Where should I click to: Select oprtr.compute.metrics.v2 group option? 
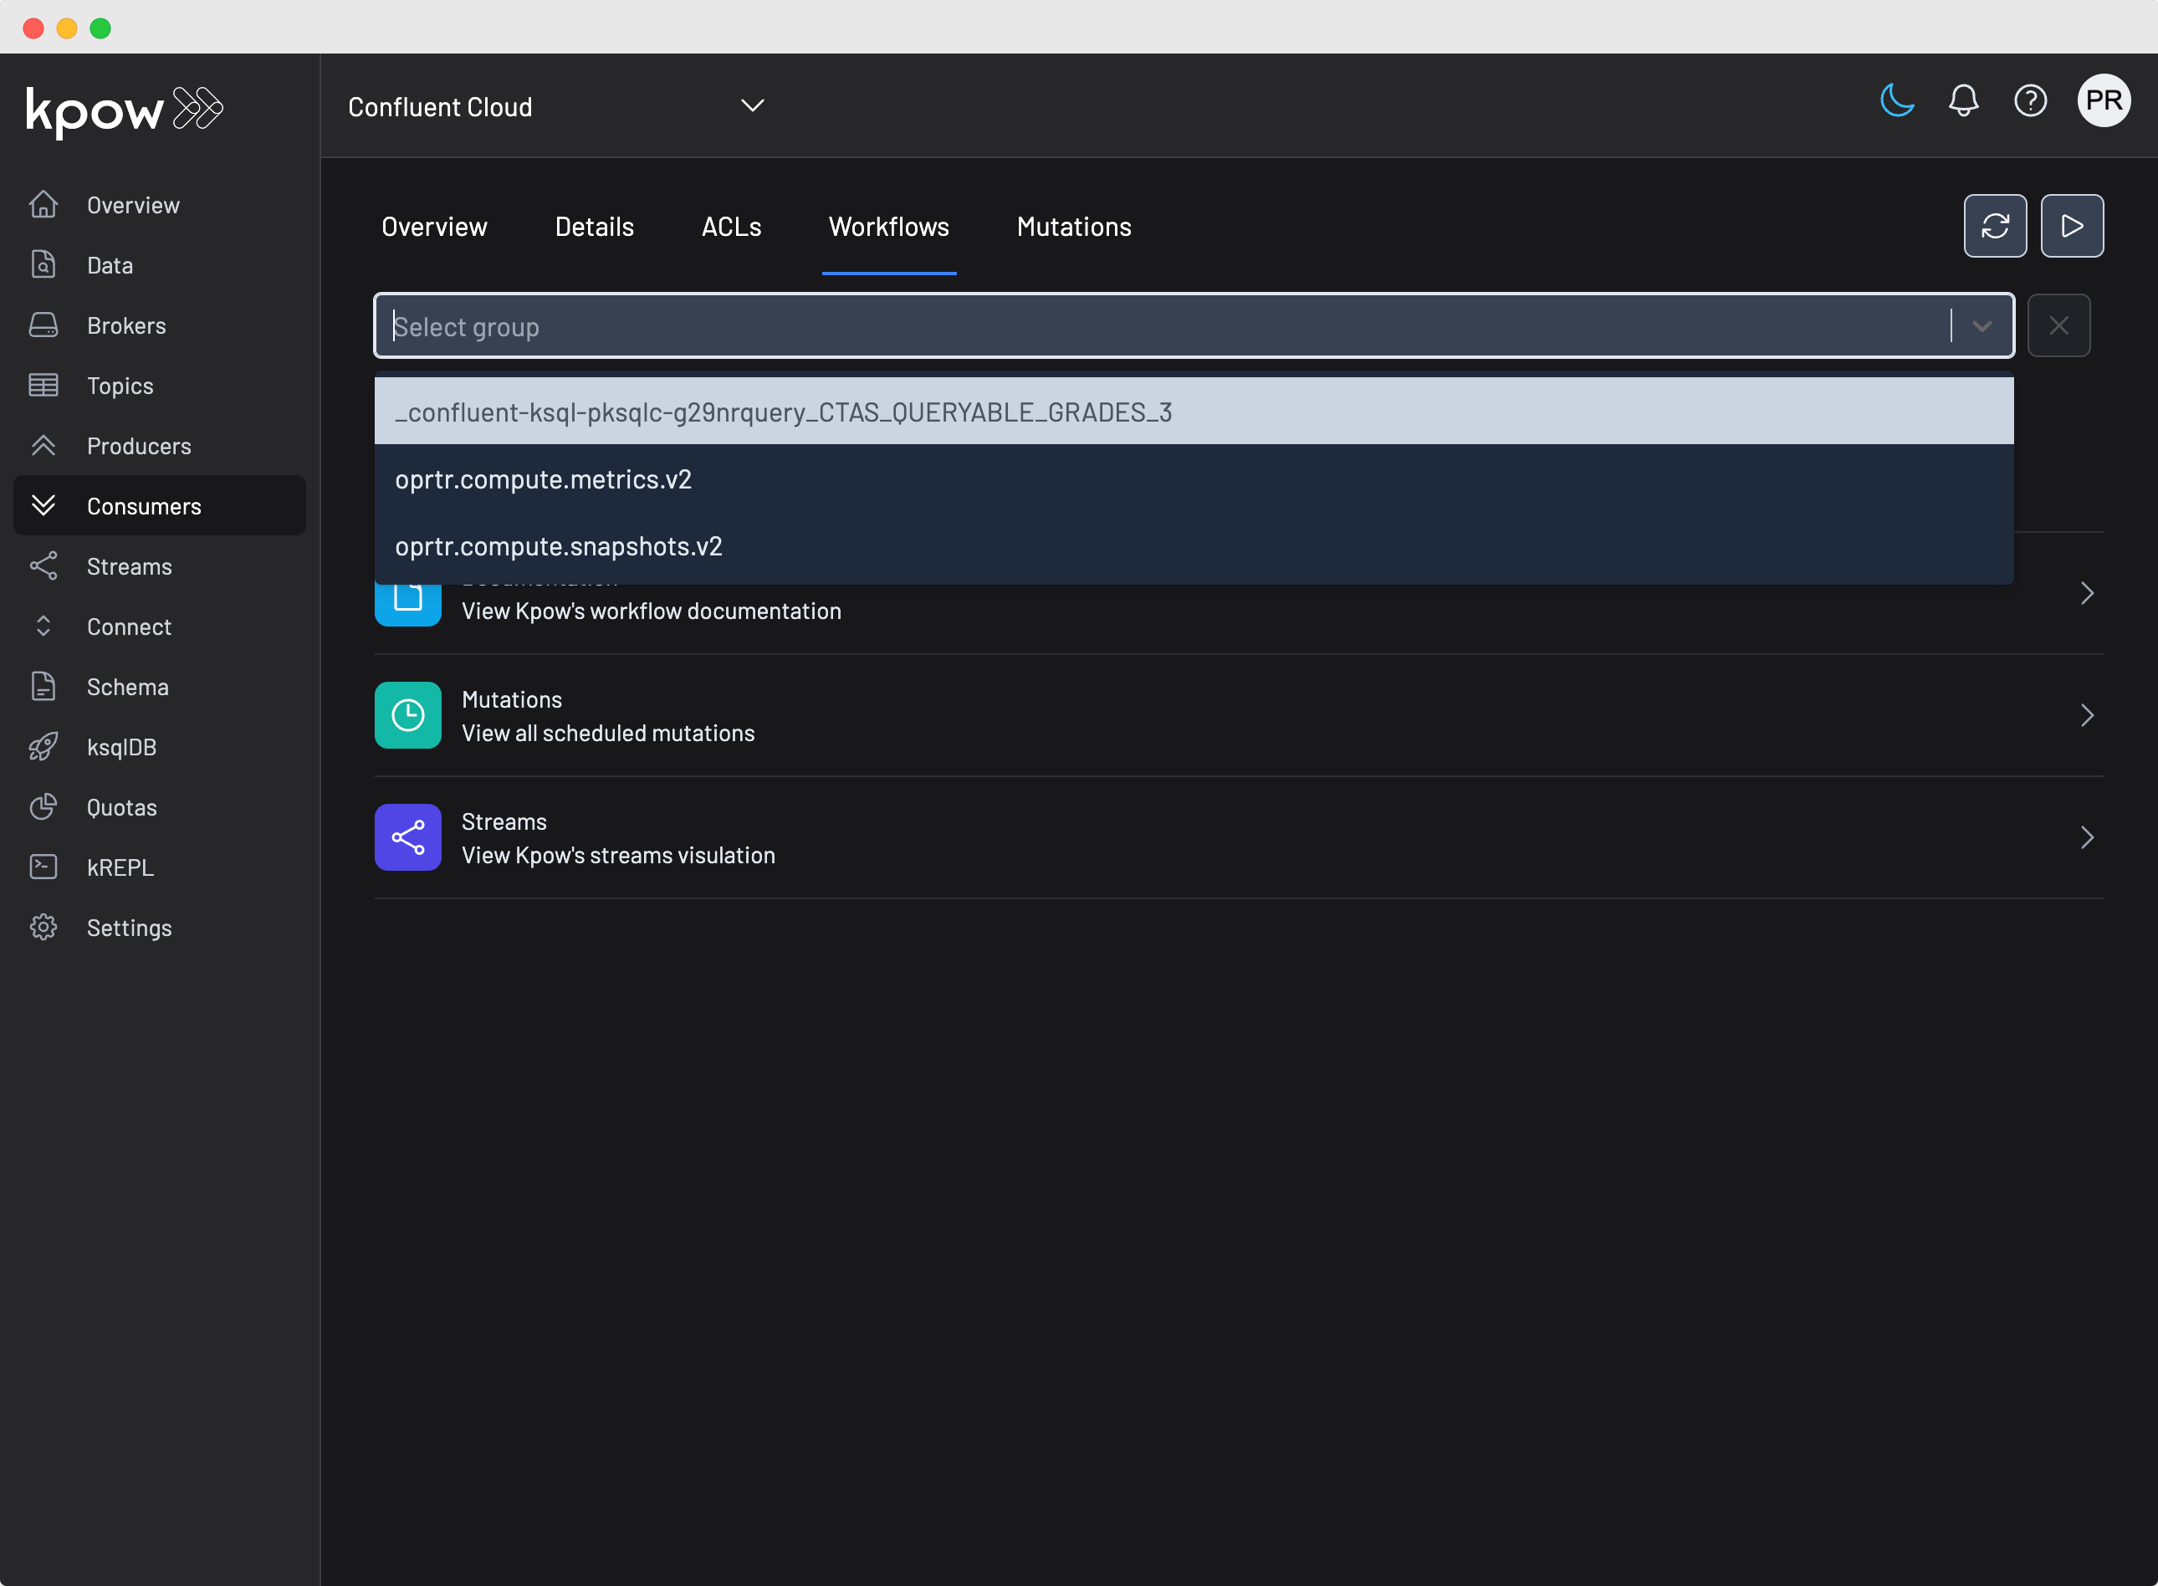[544, 479]
